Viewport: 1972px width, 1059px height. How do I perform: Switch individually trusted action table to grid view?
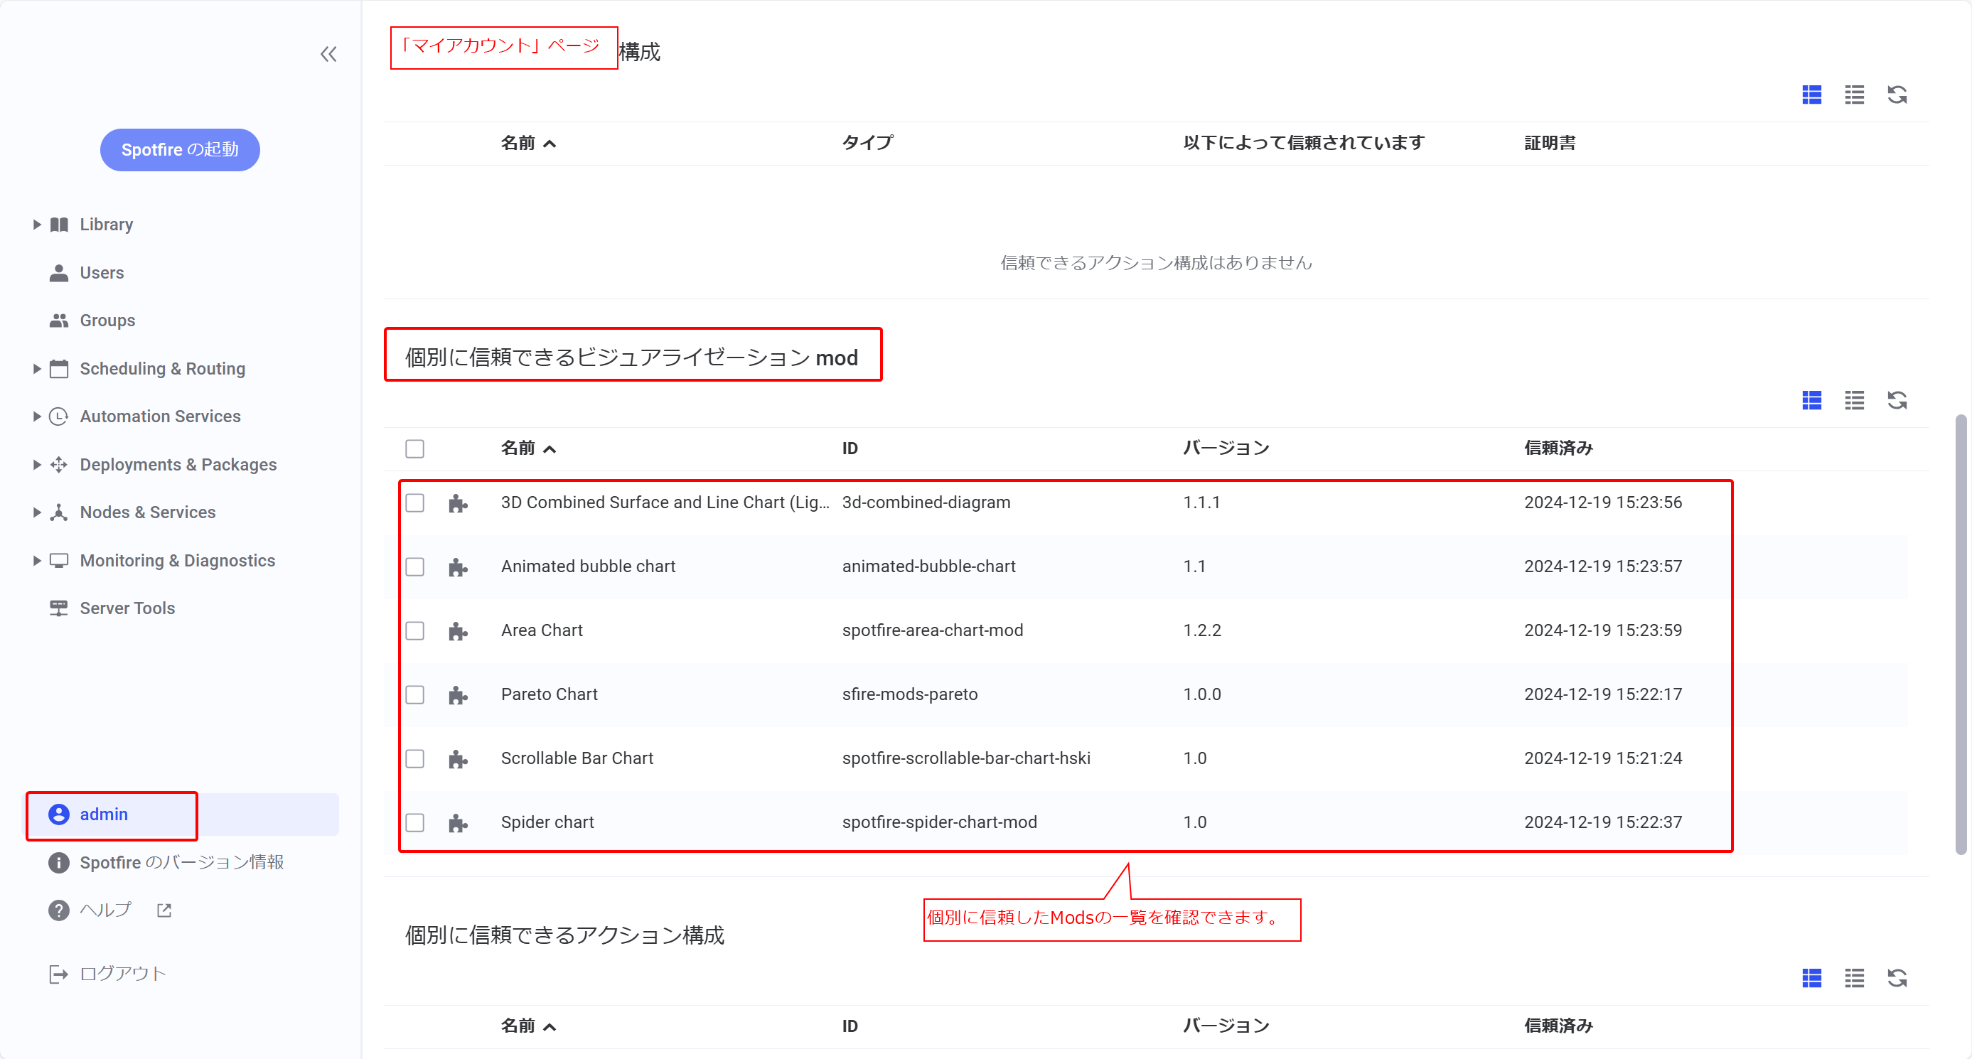pyautogui.click(x=1811, y=978)
